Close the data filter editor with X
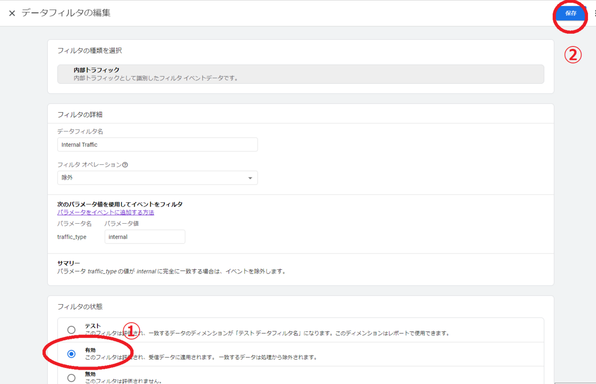 (x=12, y=13)
